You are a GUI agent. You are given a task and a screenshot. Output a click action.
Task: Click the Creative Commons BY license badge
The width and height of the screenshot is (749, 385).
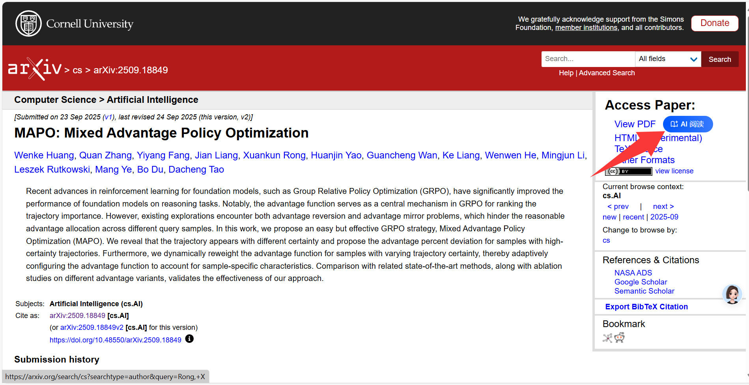pos(629,171)
